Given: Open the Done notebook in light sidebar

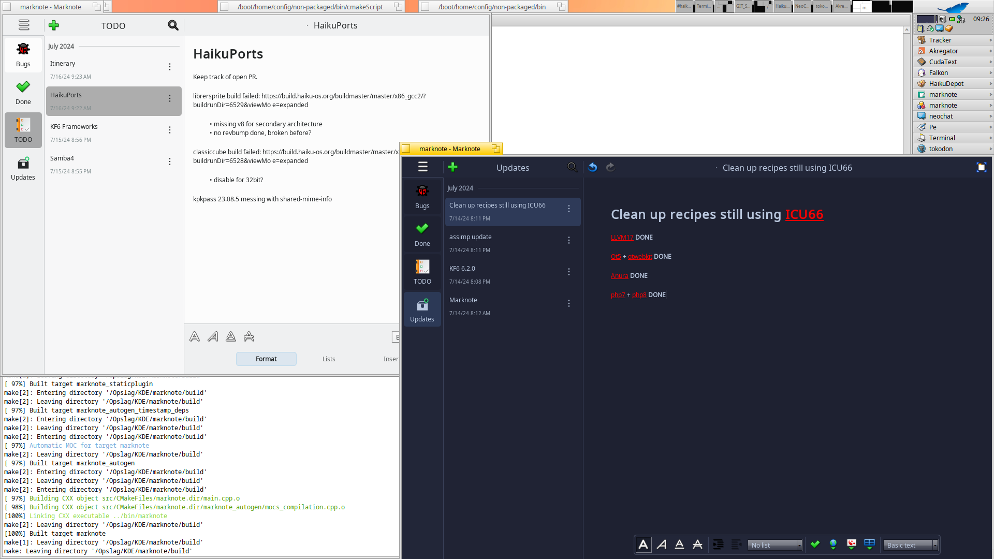Looking at the screenshot, I should (x=23, y=93).
